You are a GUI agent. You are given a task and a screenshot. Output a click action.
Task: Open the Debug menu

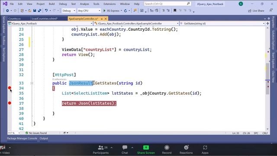point(63,4)
